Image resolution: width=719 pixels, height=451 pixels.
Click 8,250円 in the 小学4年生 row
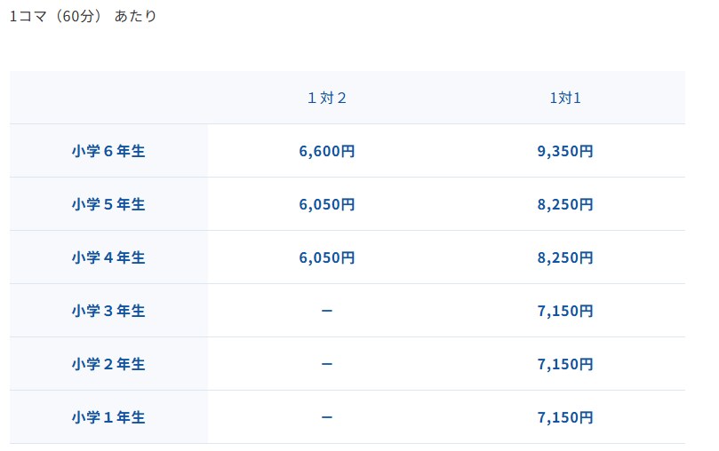(x=564, y=257)
